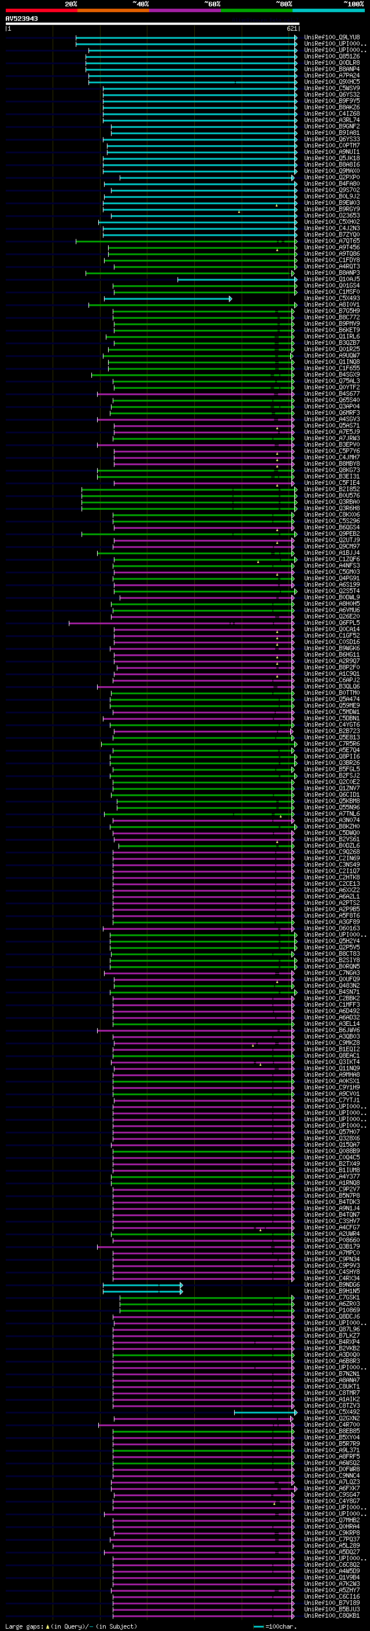Click the orange ~40% identity legend segment
The width and height of the screenshot is (370, 1631).
(113, 10)
